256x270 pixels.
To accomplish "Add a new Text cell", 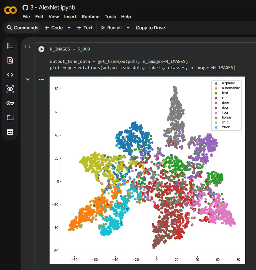I will pyautogui.click(x=85, y=28).
